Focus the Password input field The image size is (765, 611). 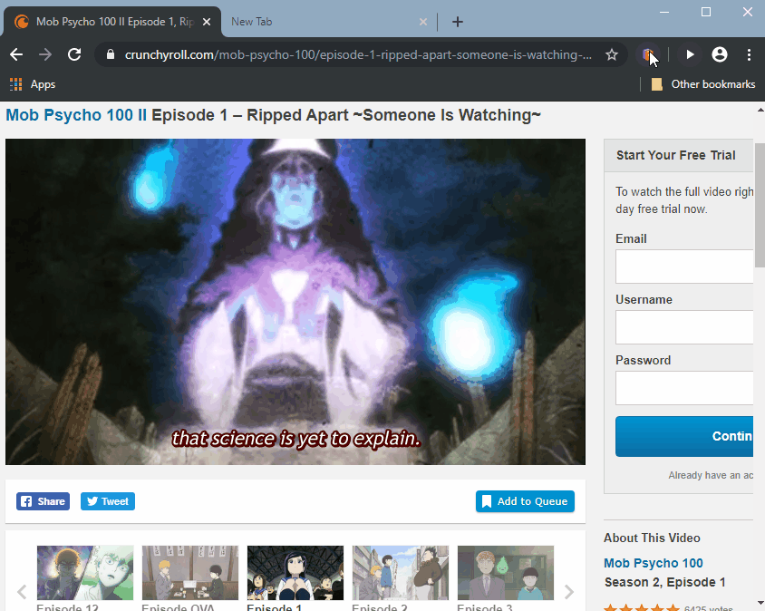[684, 388]
